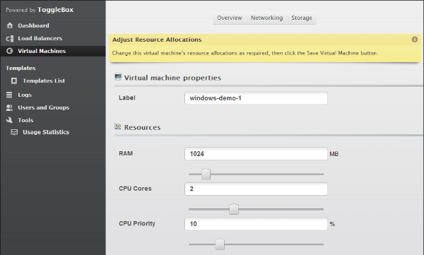Screen dimensions: 424x255
Task: Click the CPU Priority slider handle
Action: point(220,244)
